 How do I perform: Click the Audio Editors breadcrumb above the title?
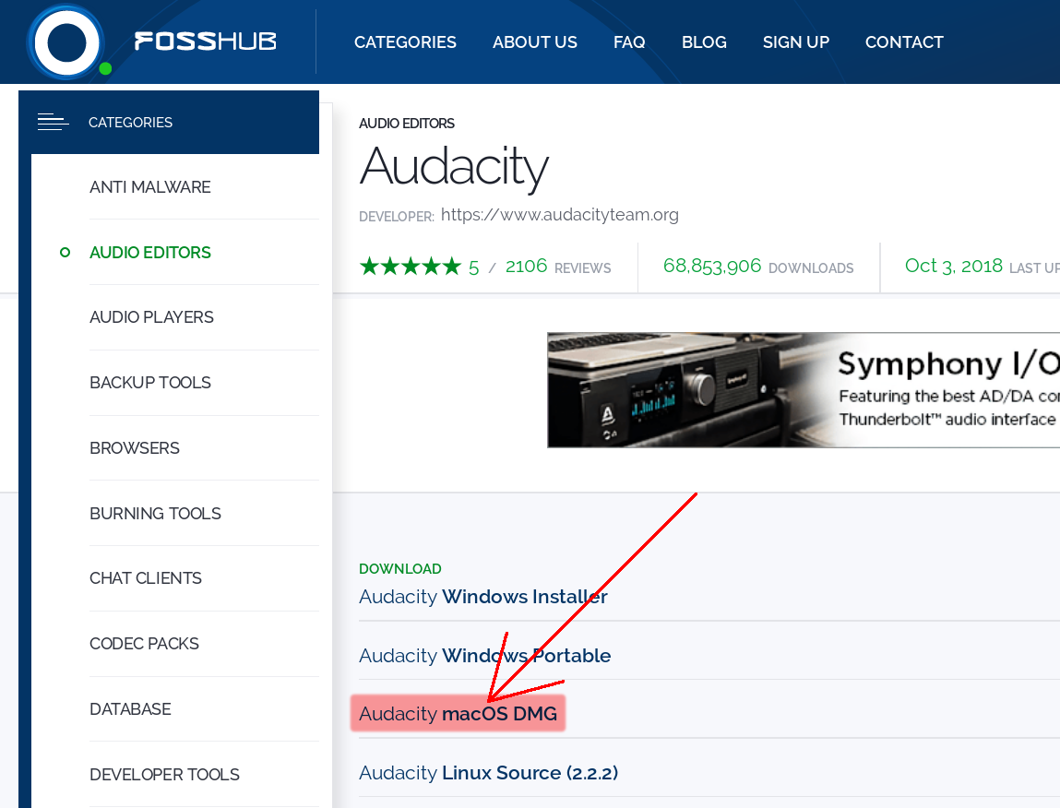point(406,123)
